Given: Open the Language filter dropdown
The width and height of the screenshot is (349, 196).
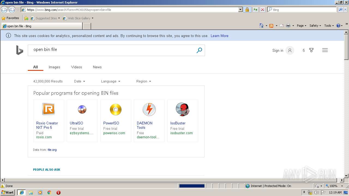Looking at the screenshot, I should point(111,81).
